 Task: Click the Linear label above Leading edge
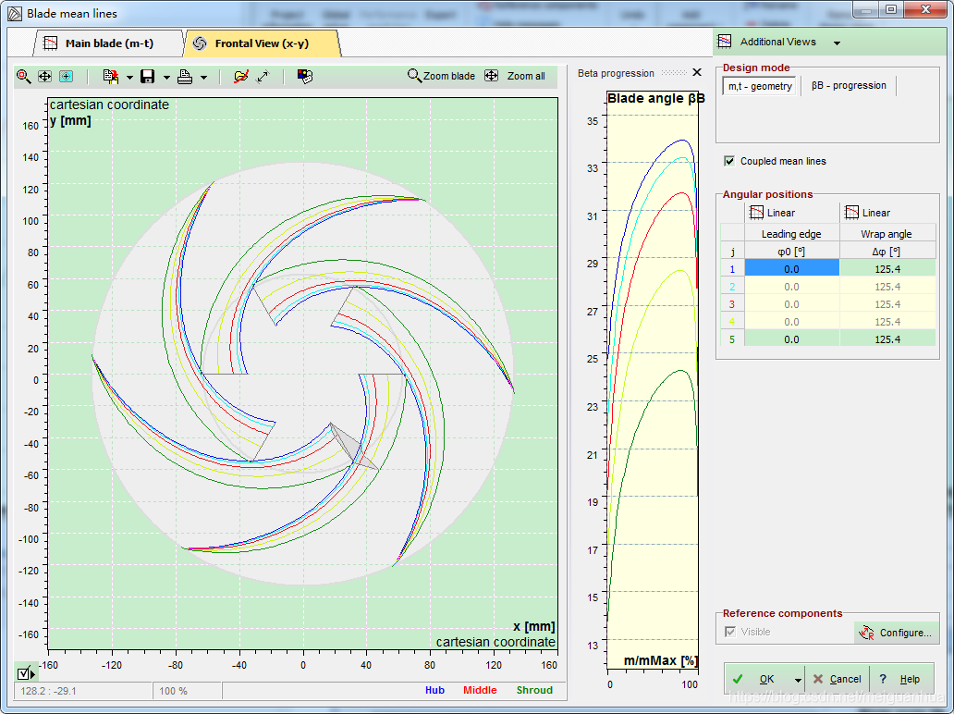781,213
